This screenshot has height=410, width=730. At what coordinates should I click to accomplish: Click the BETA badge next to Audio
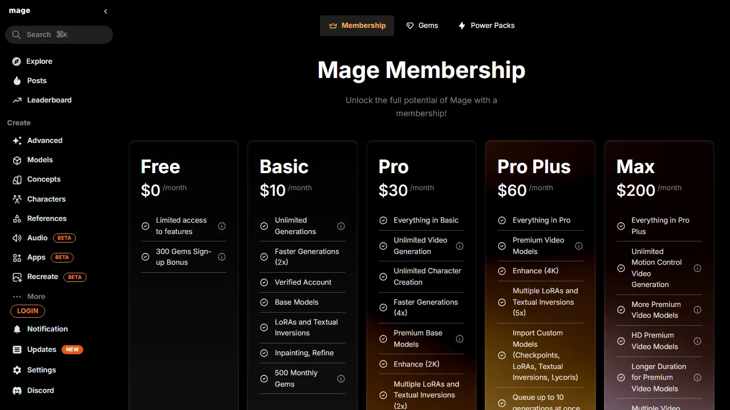pos(64,238)
